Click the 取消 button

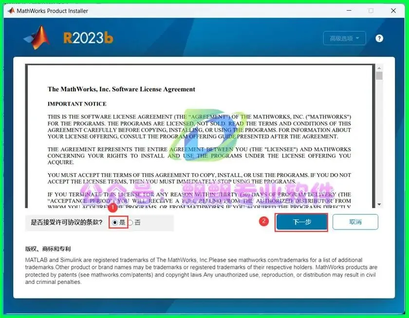(x=355, y=222)
